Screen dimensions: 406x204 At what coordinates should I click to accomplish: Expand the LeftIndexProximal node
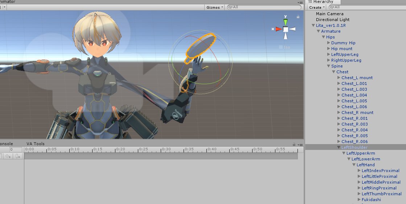coord(359,171)
